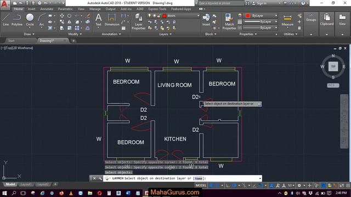The width and height of the screenshot is (351, 197).
Task: Open the Insert ribbon tab
Action: [31, 9]
